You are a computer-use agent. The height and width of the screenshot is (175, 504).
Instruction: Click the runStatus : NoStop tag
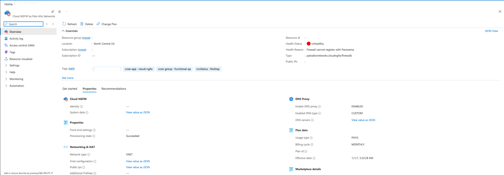(208, 69)
